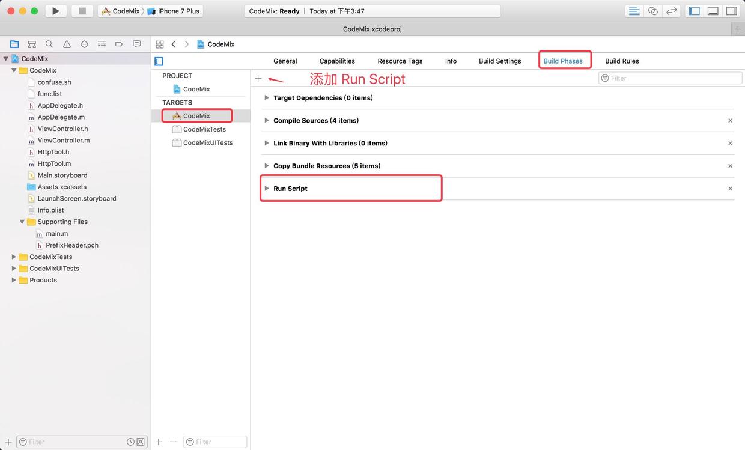Show the assistant editor
745x450 pixels.
click(653, 11)
